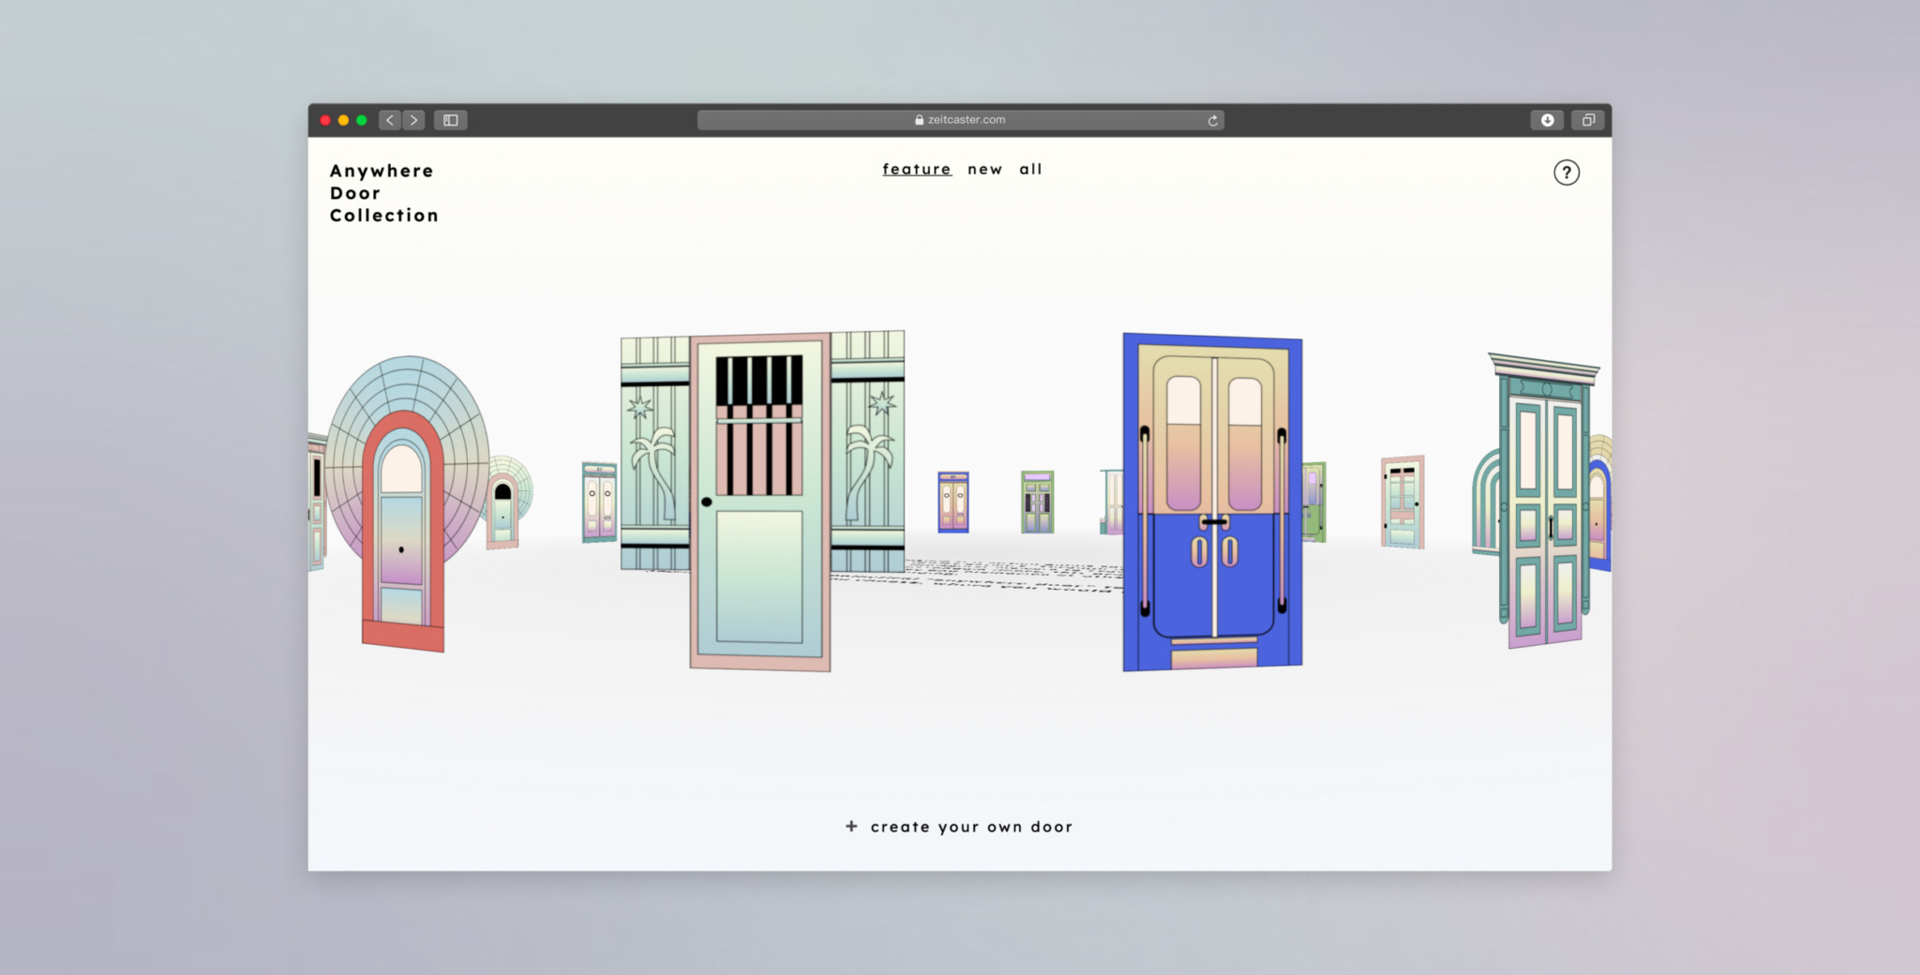This screenshot has height=975, width=1920.
Task: Click the browser back arrow
Action: pos(390,120)
